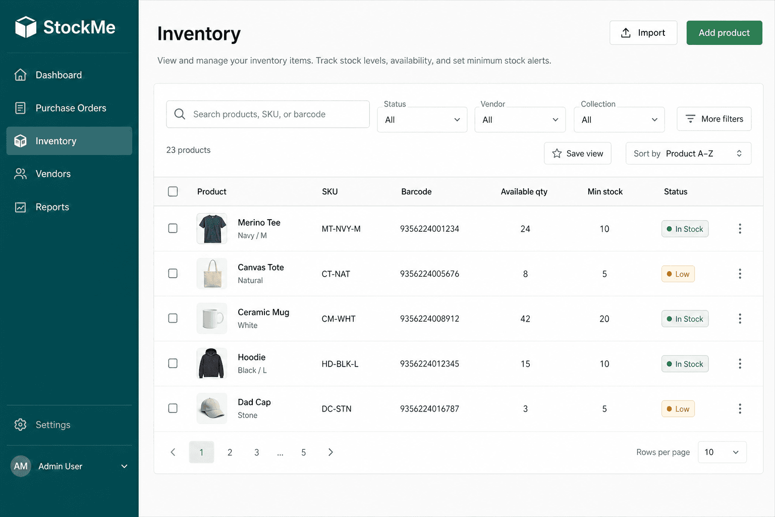Click the search products input field

pyautogui.click(x=268, y=114)
